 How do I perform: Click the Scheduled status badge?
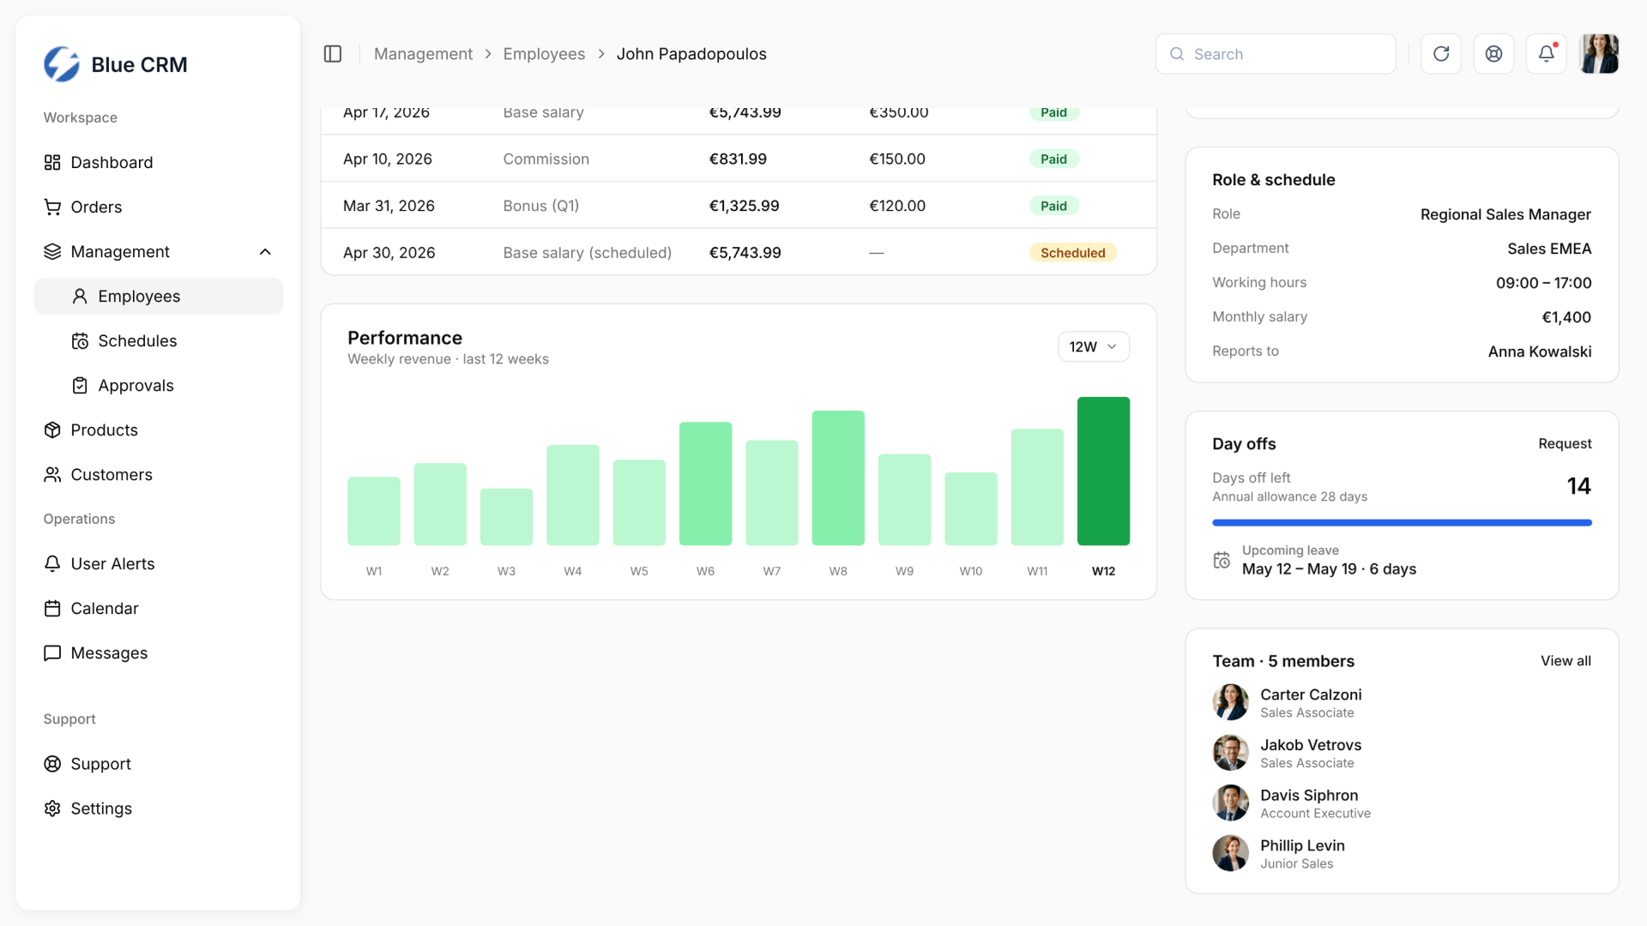coord(1072,252)
